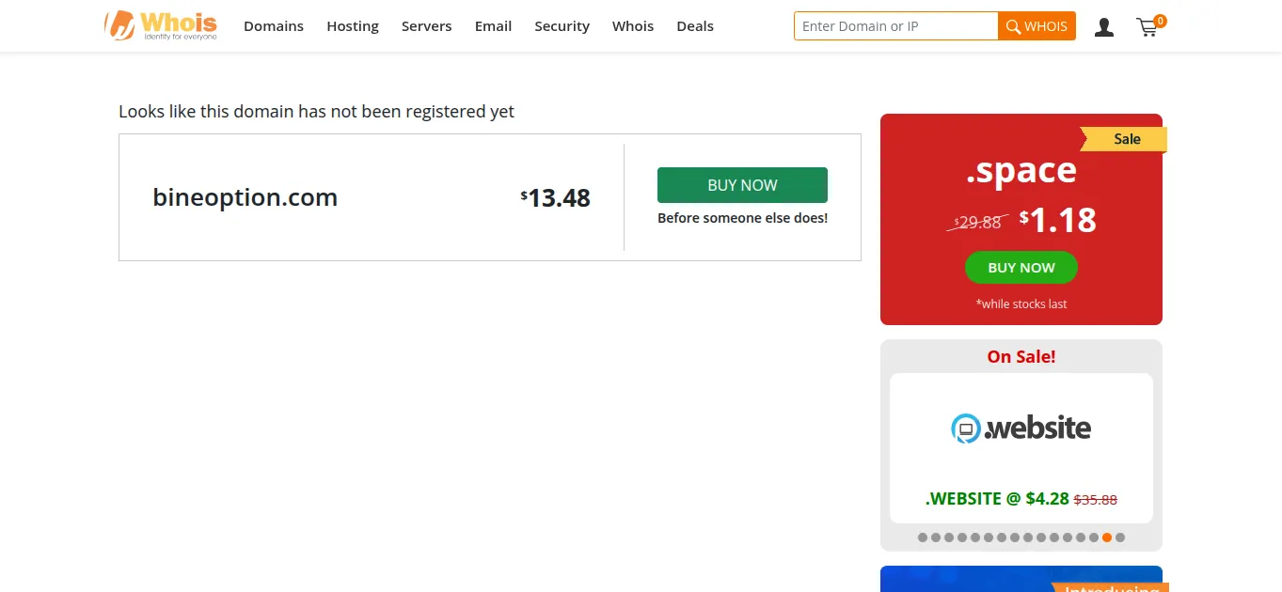
Task: Focus the Enter Domain or IP field
Action: click(896, 26)
